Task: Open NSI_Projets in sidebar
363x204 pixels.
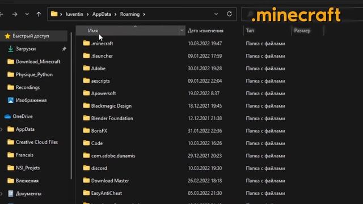Action: coord(28,168)
